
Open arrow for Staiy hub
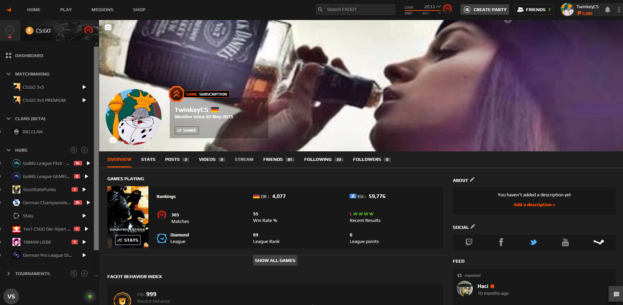(84, 216)
